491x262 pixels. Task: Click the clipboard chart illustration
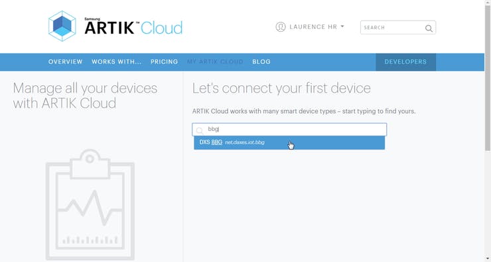click(90, 205)
